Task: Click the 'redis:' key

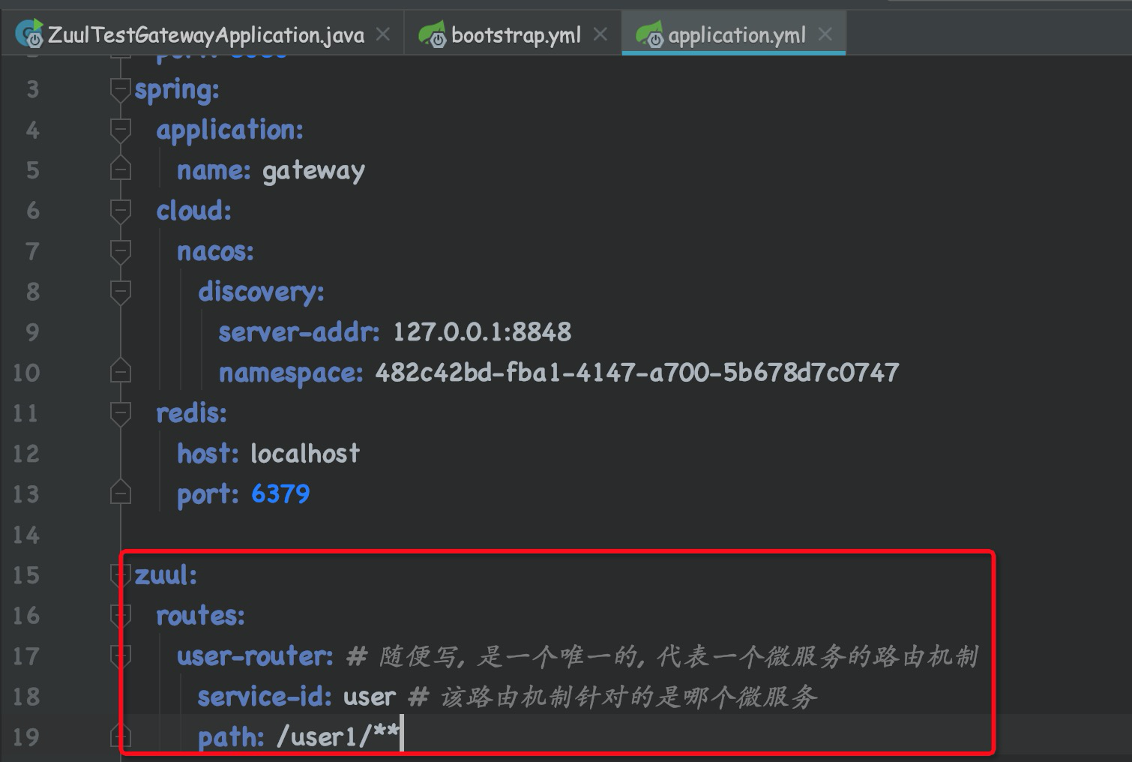Action: coord(191,413)
